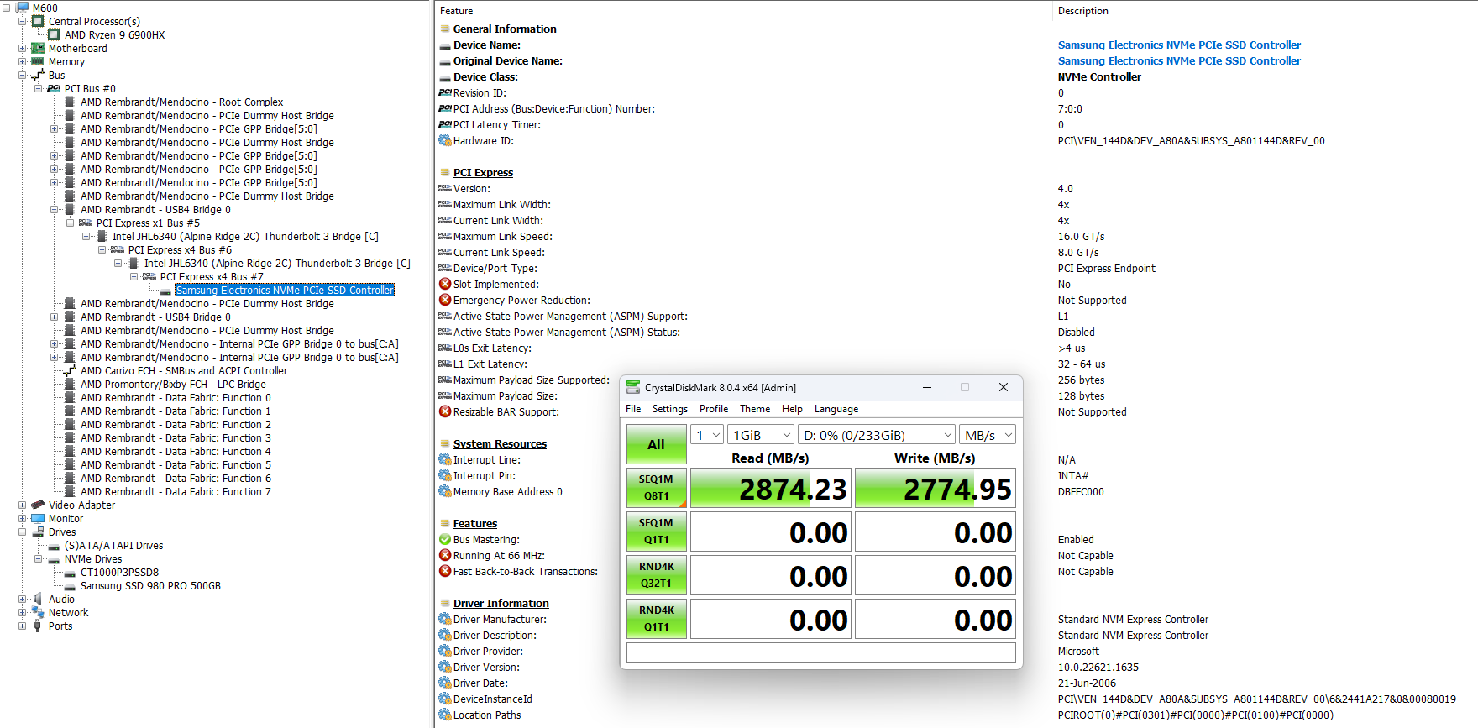
Task: Click the Monitor icon in tree
Action: click(x=38, y=518)
